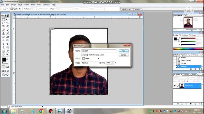The image size is (204, 114).
Task: Select the Clone Stamp tool
Action: (4, 34)
